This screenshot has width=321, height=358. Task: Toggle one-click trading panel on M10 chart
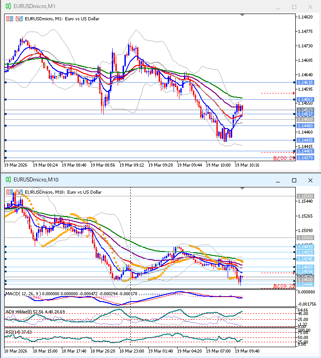[9, 192]
